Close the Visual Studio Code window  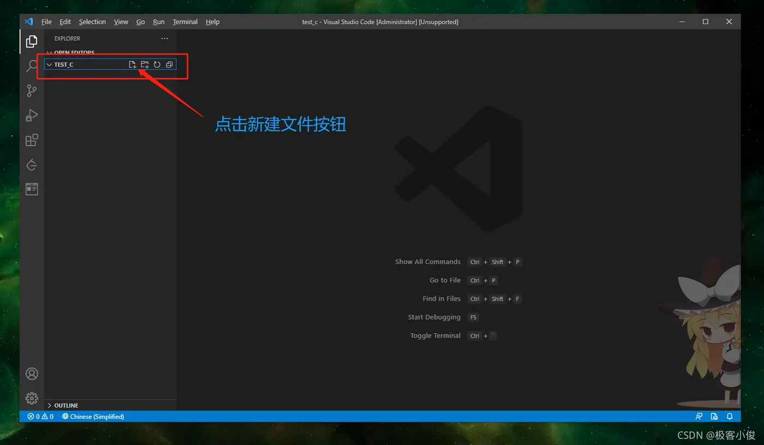[x=729, y=22]
